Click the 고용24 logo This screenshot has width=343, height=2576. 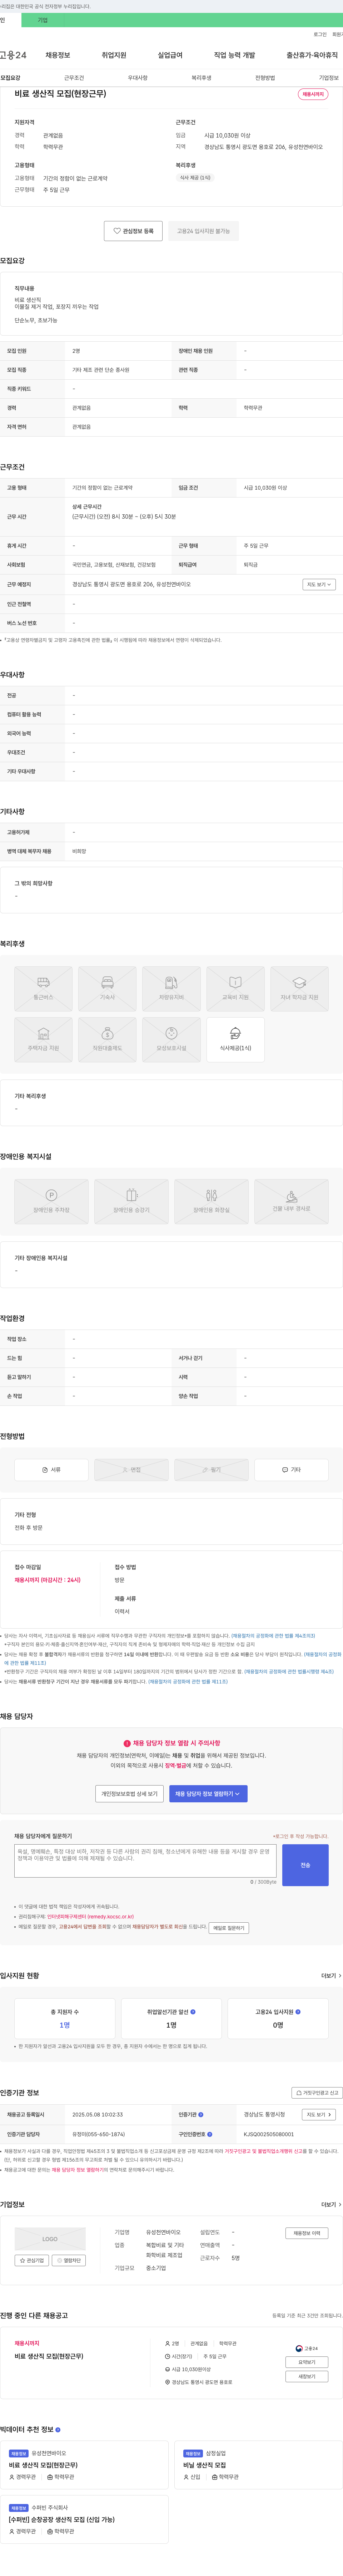click(13, 55)
